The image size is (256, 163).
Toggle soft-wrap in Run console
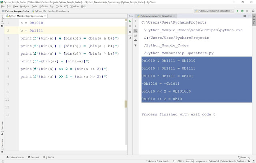click(136, 31)
